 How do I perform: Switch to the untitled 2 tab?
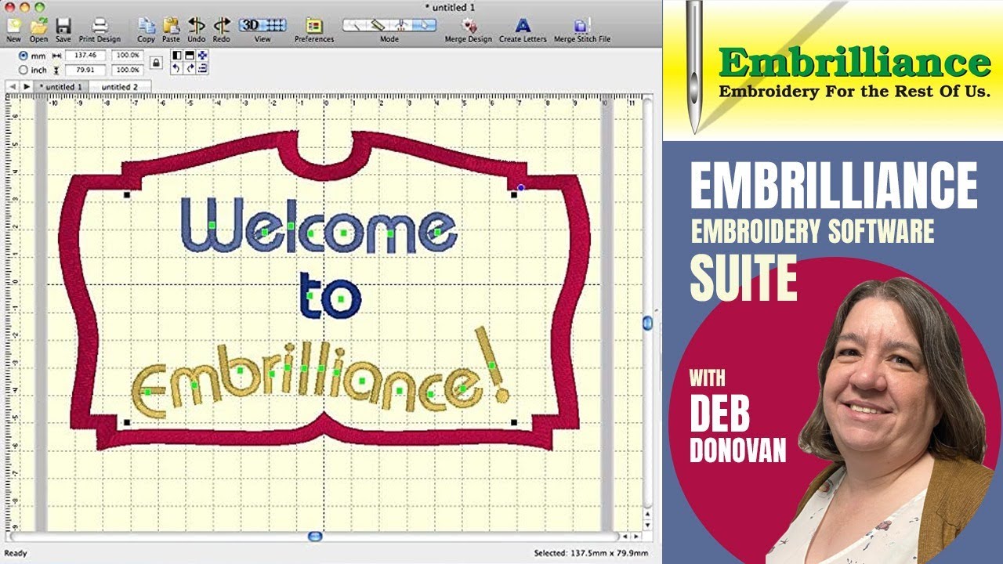click(x=120, y=86)
